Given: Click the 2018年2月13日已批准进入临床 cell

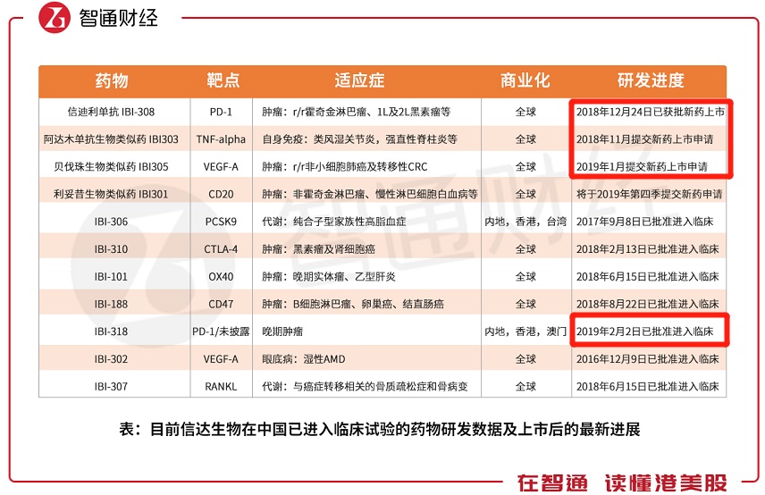Looking at the screenshot, I should tap(647, 249).
